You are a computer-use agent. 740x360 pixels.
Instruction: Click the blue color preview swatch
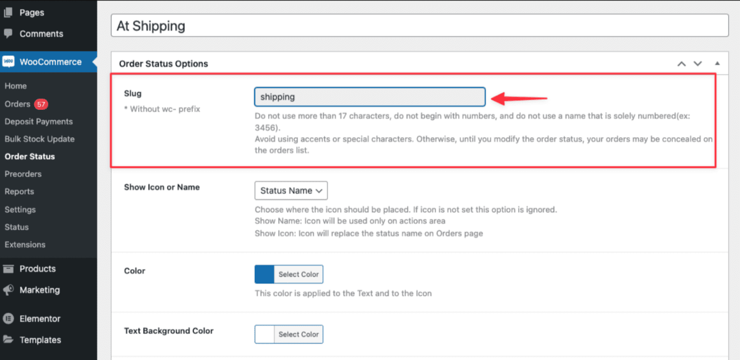(x=264, y=274)
